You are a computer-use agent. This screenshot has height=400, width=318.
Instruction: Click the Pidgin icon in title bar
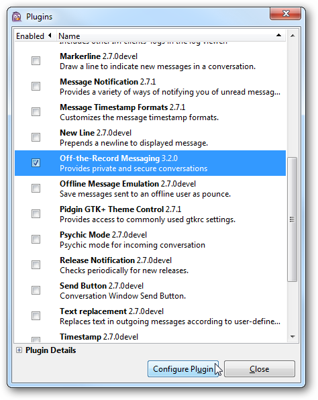coord(17,17)
